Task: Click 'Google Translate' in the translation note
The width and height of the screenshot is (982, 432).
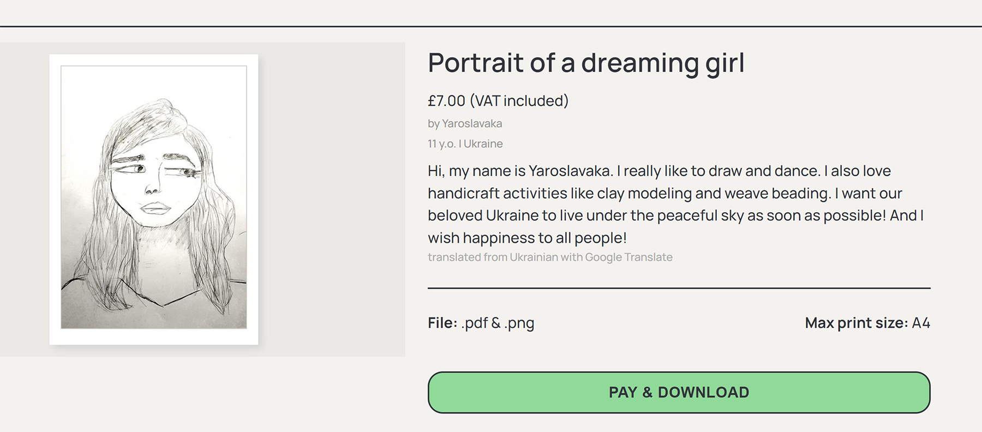Action: [x=628, y=257]
